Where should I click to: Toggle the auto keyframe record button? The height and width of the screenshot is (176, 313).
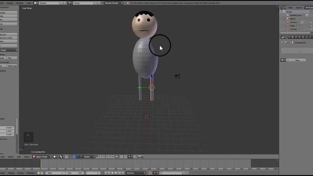click(150, 173)
